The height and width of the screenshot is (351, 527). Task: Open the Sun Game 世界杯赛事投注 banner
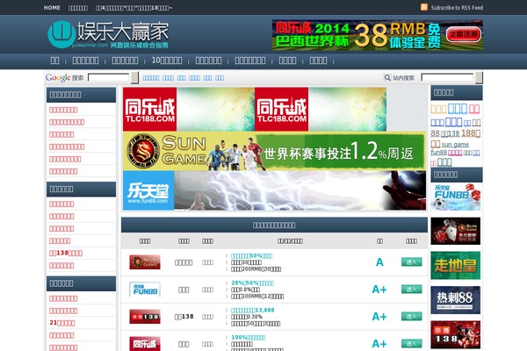coord(274,151)
